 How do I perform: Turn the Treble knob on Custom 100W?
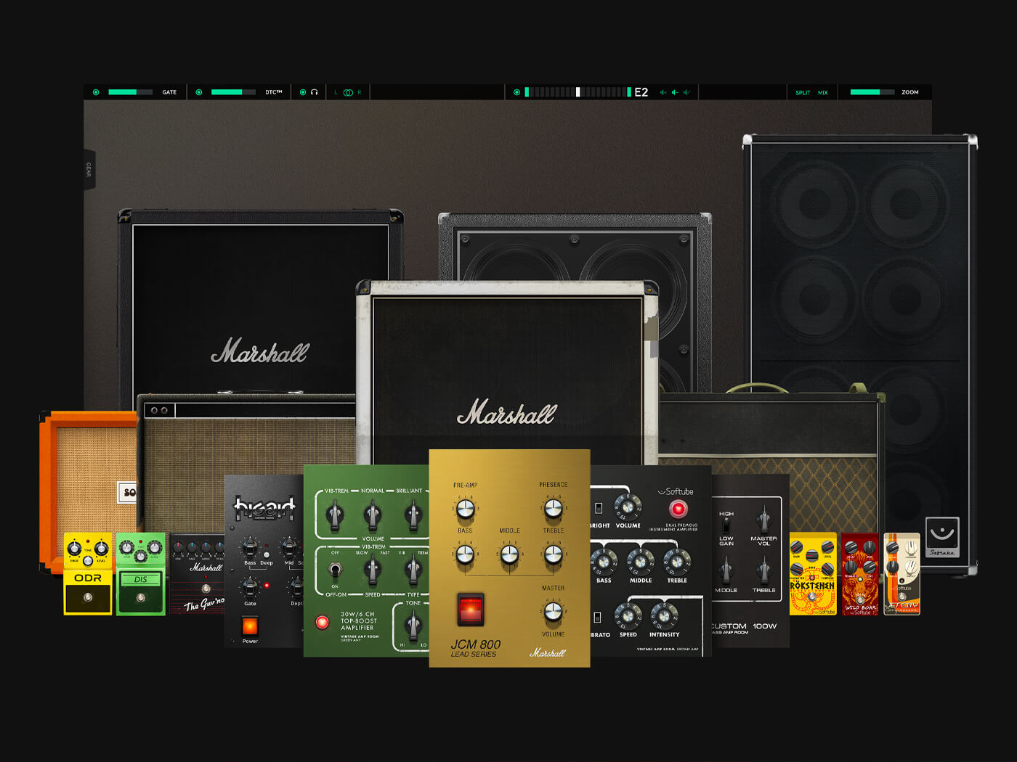coord(763,571)
